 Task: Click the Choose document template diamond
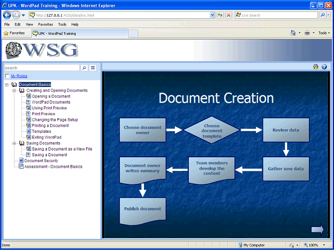tap(212, 130)
